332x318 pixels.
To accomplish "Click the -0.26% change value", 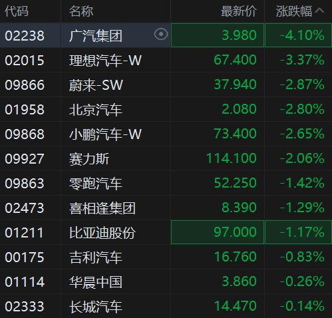I will [x=302, y=281].
